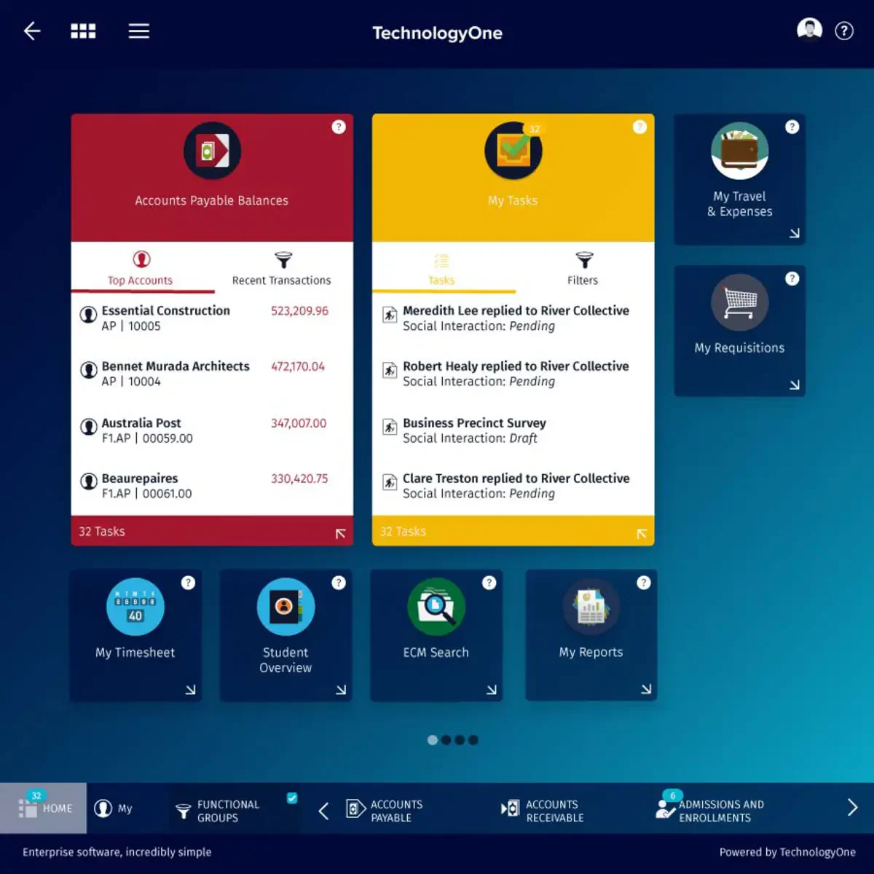Go to the second dashboard page dot
The image size is (874, 874).
[446, 740]
